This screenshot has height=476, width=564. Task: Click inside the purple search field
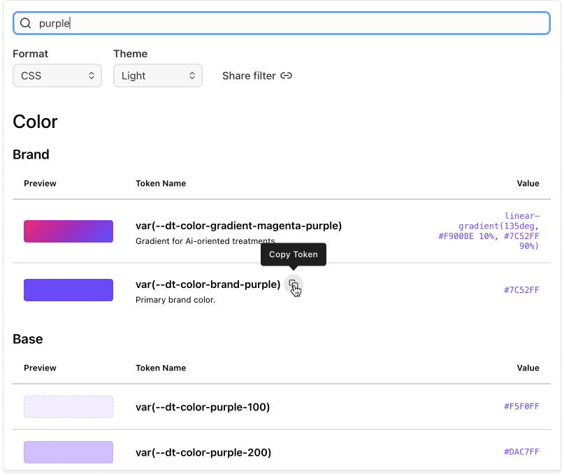click(x=282, y=23)
